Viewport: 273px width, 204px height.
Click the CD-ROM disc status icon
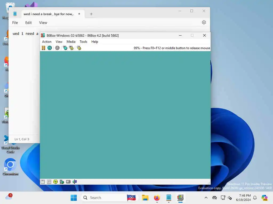tap(55, 182)
